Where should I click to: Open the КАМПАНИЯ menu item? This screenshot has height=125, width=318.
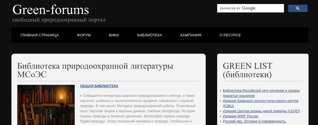point(190,35)
